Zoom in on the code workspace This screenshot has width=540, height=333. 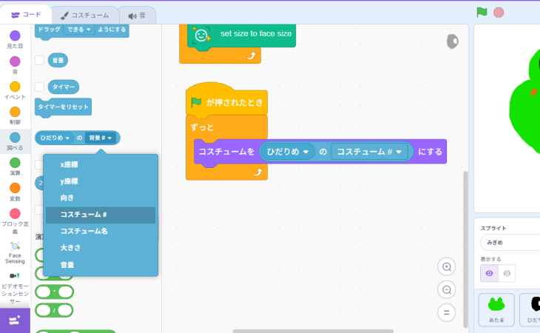click(x=446, y=266)
